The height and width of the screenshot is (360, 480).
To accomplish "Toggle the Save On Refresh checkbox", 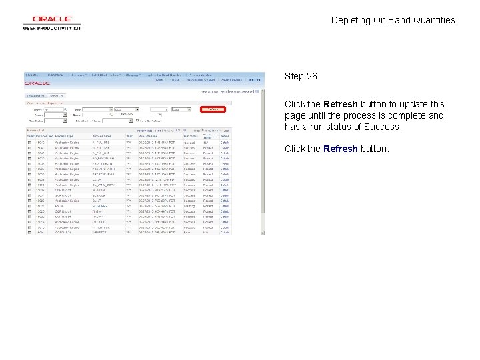I will (x=137, y=121).
